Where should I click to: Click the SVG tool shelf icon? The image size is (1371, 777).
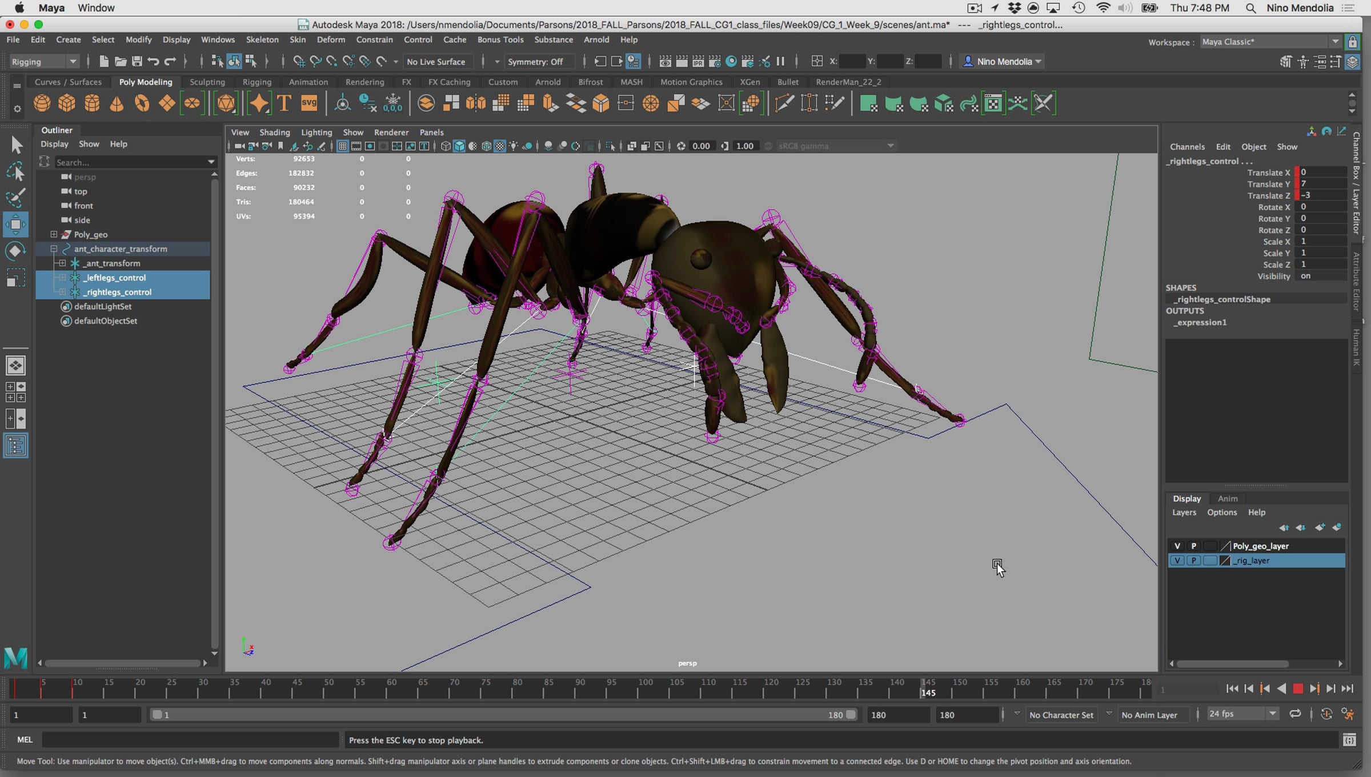[x=309, y=103]
